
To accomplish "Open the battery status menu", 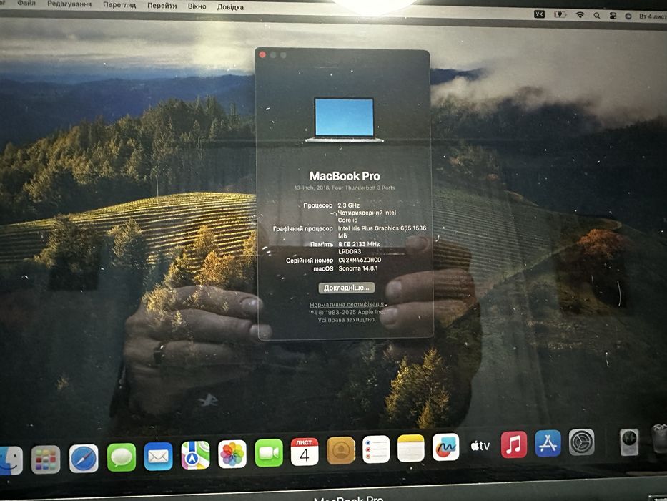I will [560, 15].
